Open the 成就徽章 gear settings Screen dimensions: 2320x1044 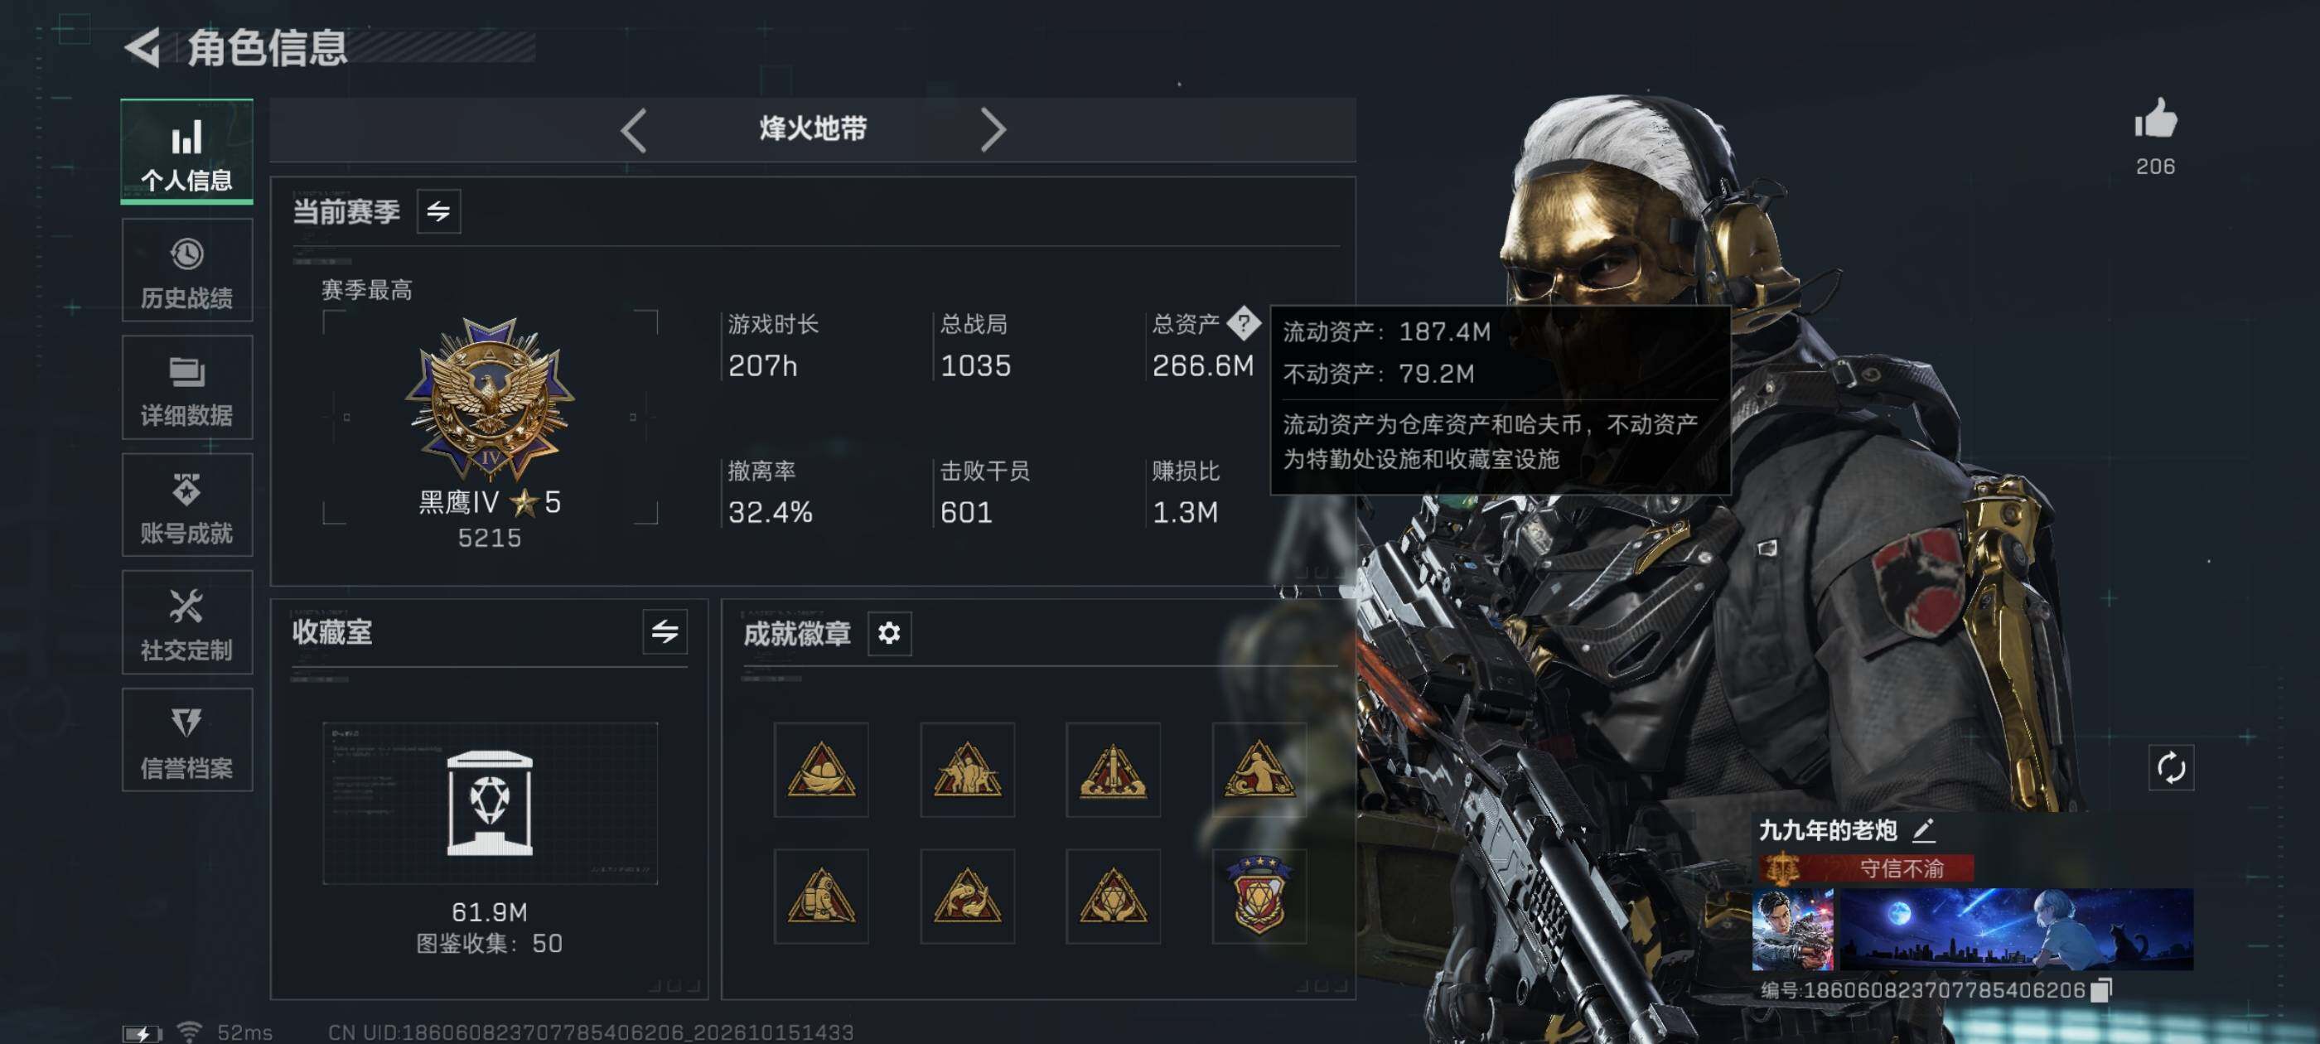pos(889,633)
